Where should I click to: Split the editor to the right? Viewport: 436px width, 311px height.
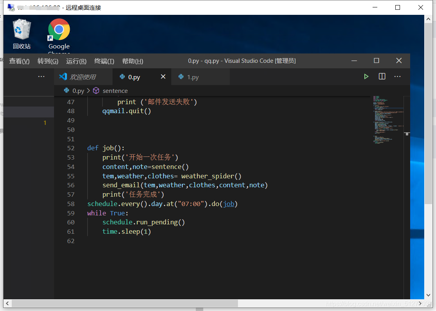point(382,76)
